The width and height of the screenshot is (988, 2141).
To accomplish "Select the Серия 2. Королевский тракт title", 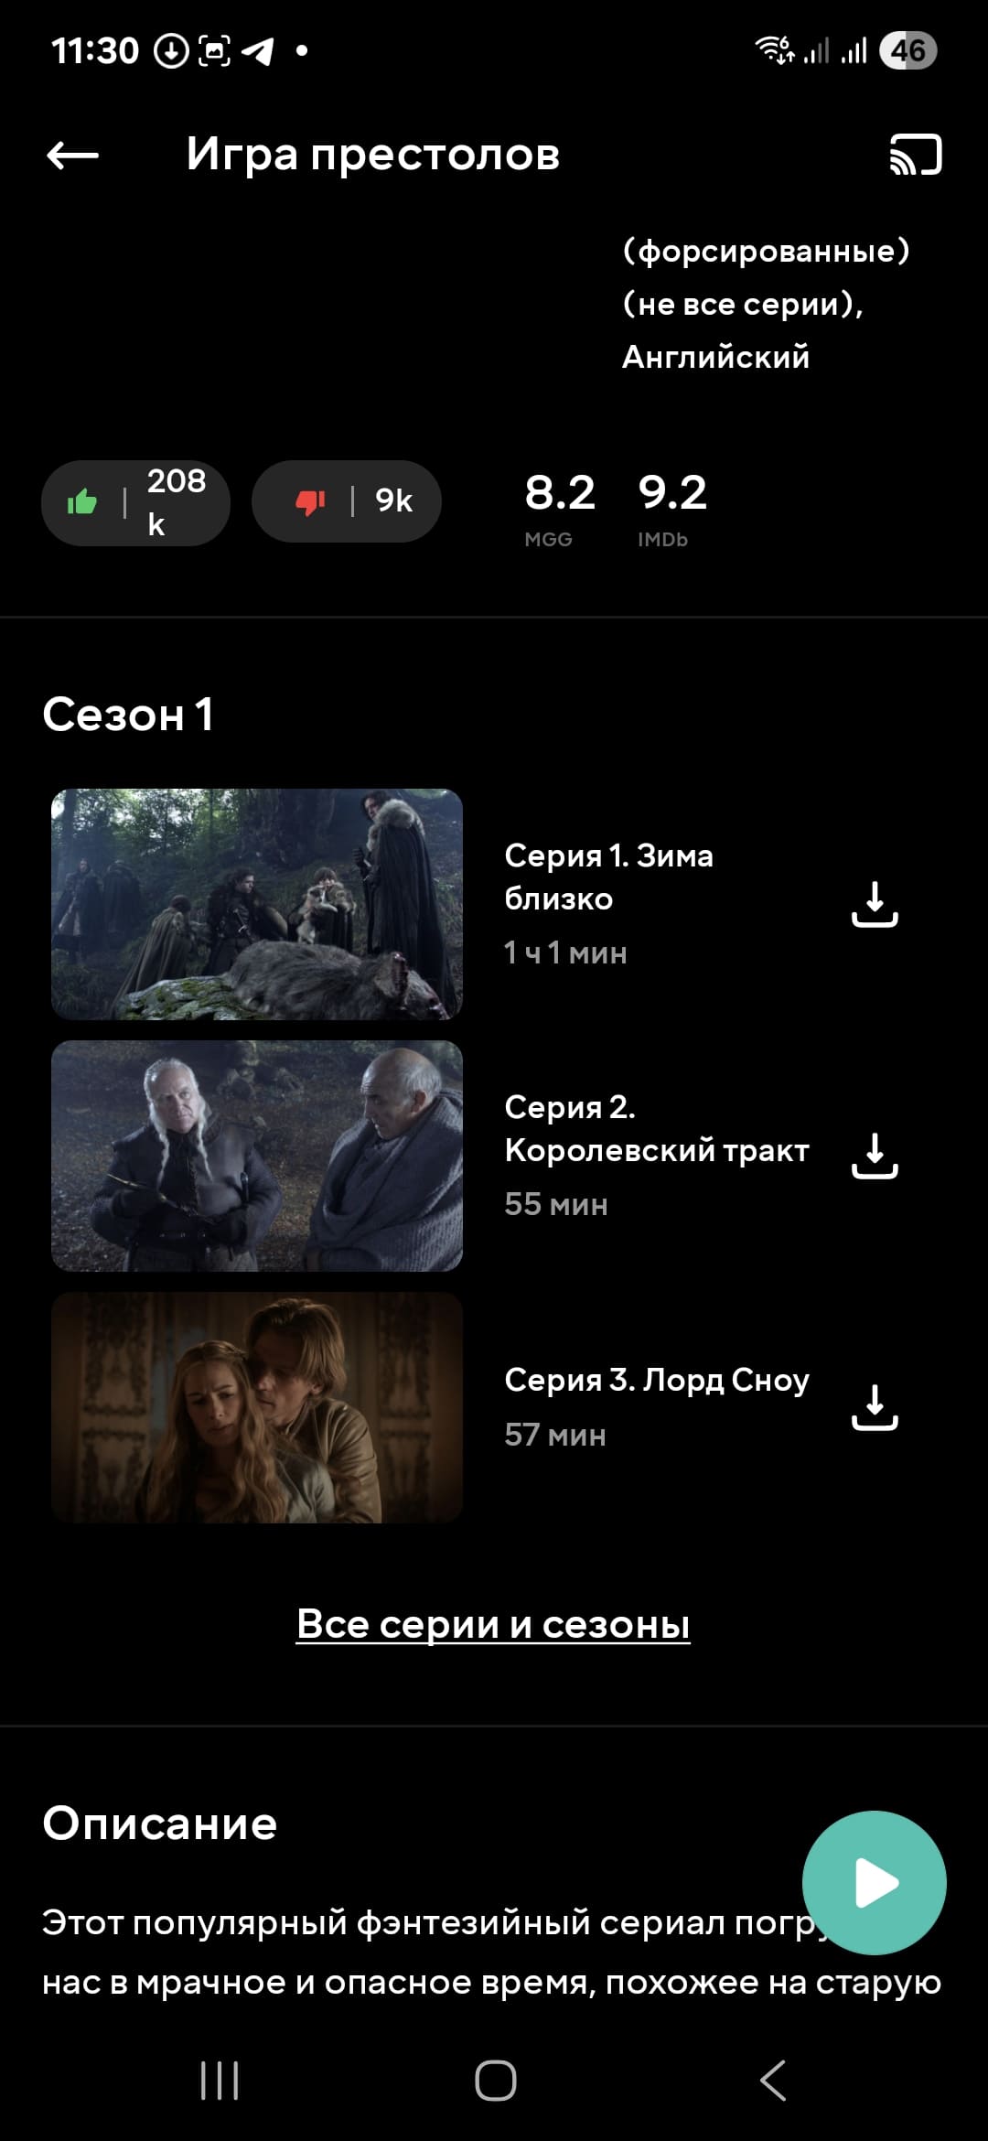I will (656, 1128).
